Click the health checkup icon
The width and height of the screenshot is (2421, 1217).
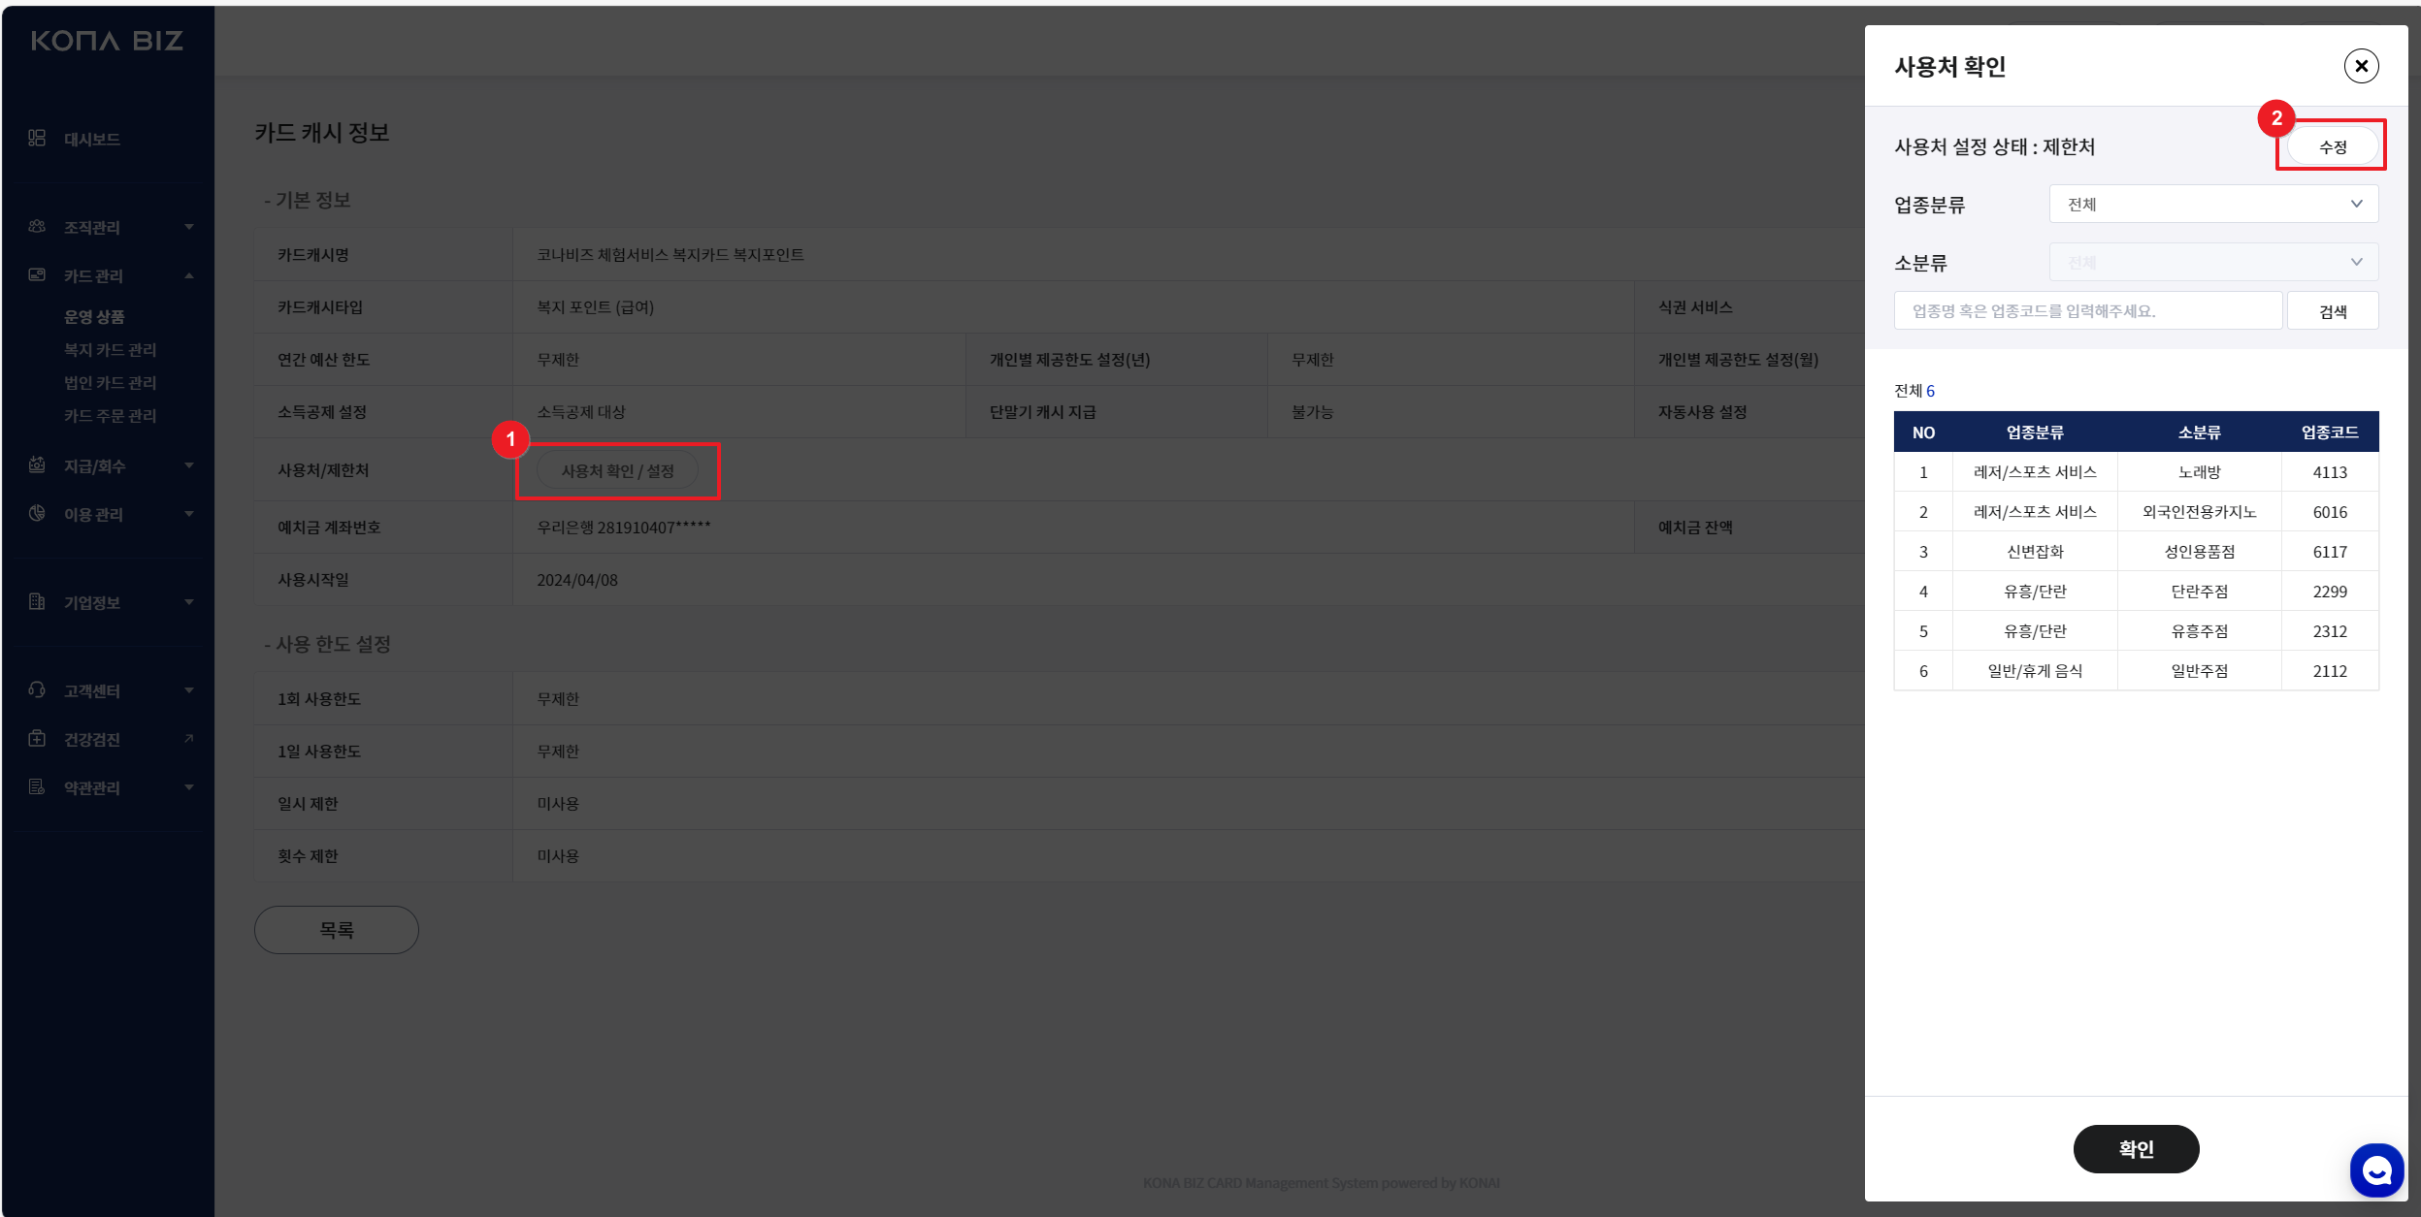pyautogui.click(x=37, y=739)
